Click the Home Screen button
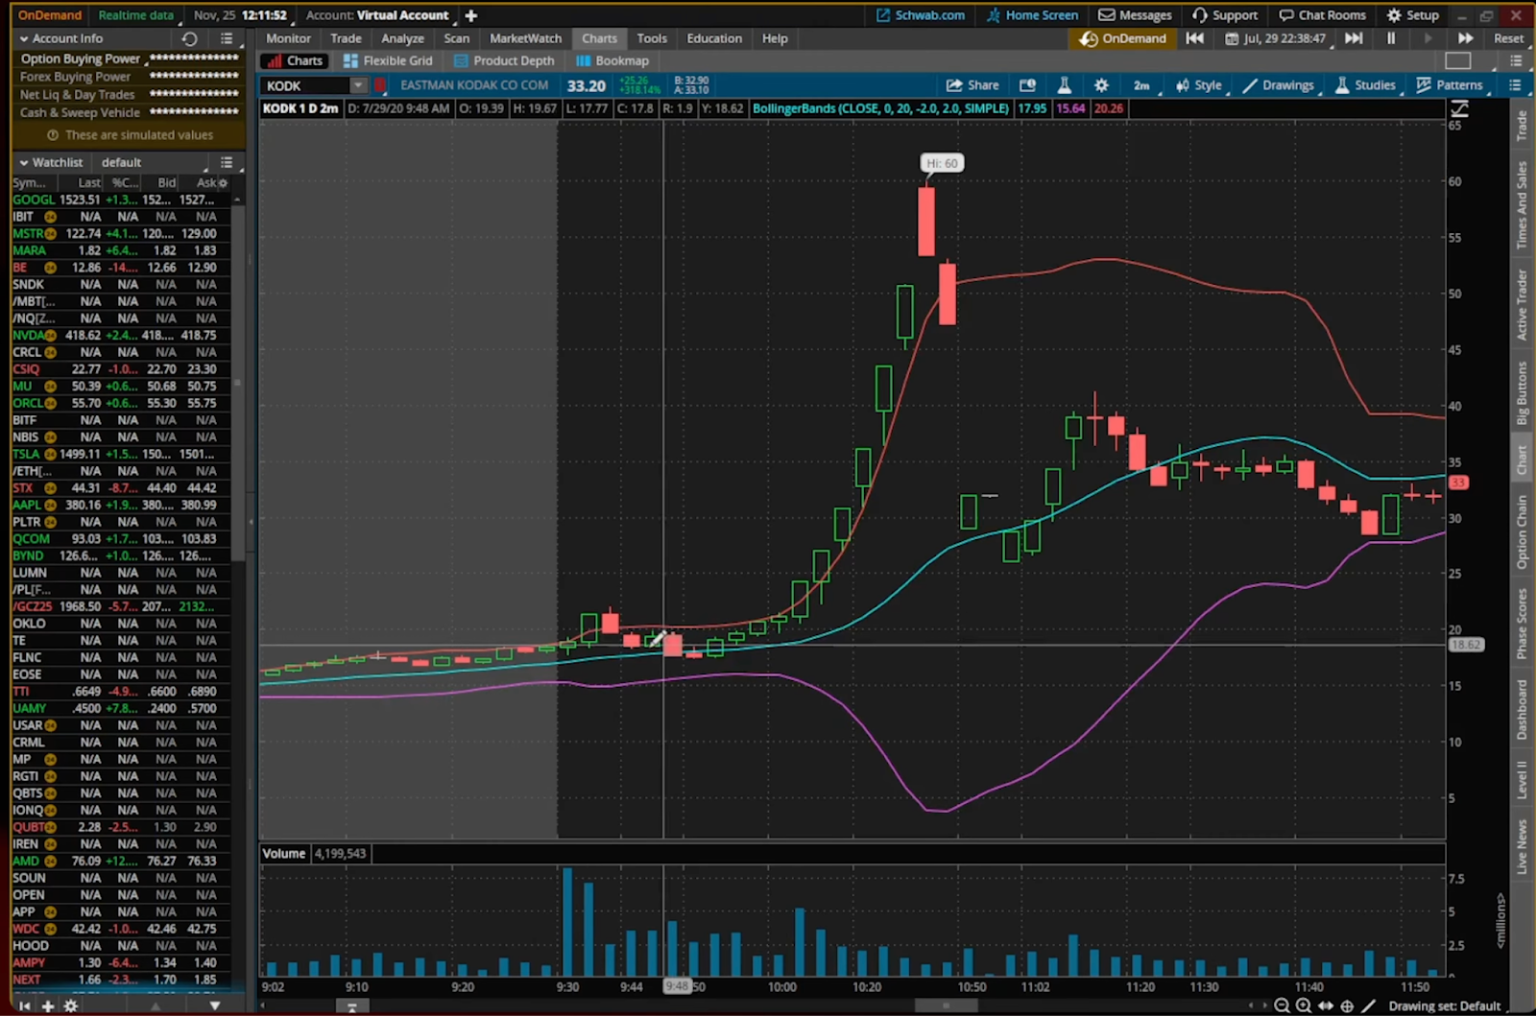1536x1016 pixels. (x=1032, y=15)
